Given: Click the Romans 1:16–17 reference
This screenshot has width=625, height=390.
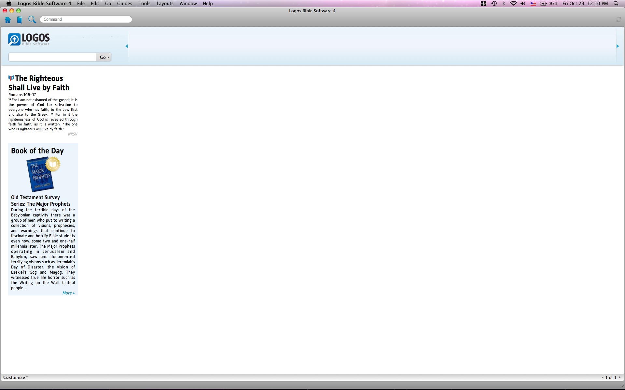Looking at the screenshot, I should 22,95.
